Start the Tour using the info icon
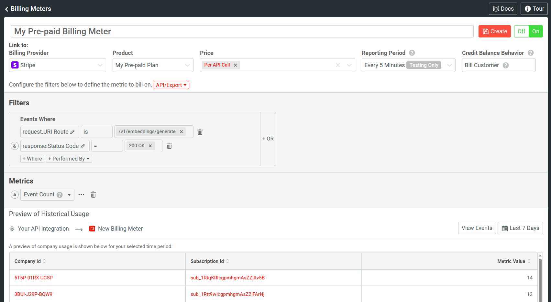 [528, 8]
